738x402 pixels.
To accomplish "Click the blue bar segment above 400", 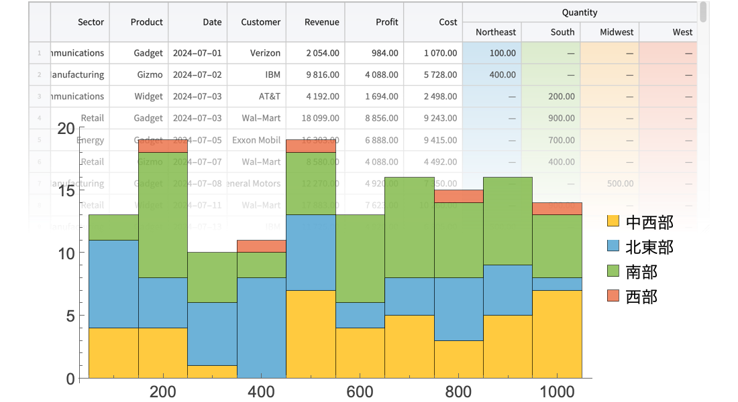I will 262,327.
